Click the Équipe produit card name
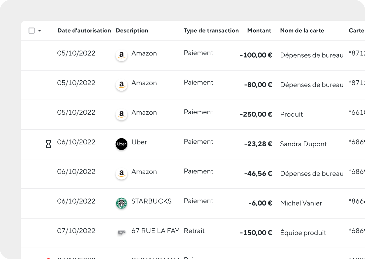 303,232
